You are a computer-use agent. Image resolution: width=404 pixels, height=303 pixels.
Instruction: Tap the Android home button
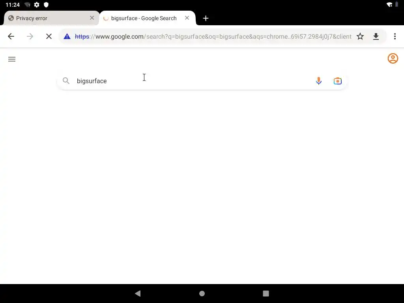pyautogui.click(x=202, y=293)
